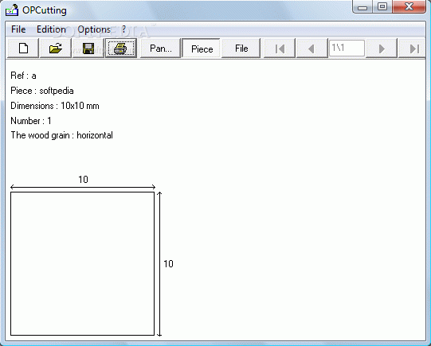Create a new document with blank page icon

(23, 49)
